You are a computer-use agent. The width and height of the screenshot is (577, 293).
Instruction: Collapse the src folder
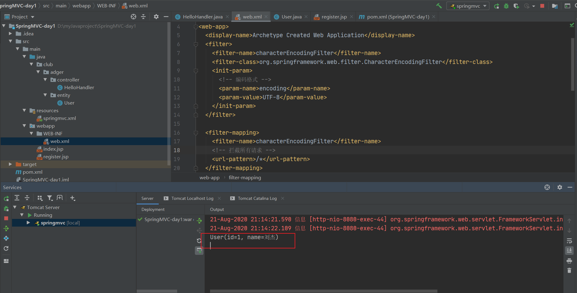[10, 41]
